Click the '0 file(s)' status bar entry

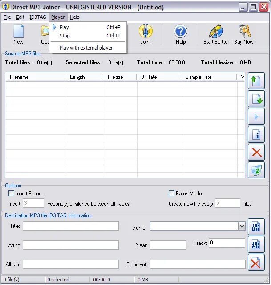point(11,280)
